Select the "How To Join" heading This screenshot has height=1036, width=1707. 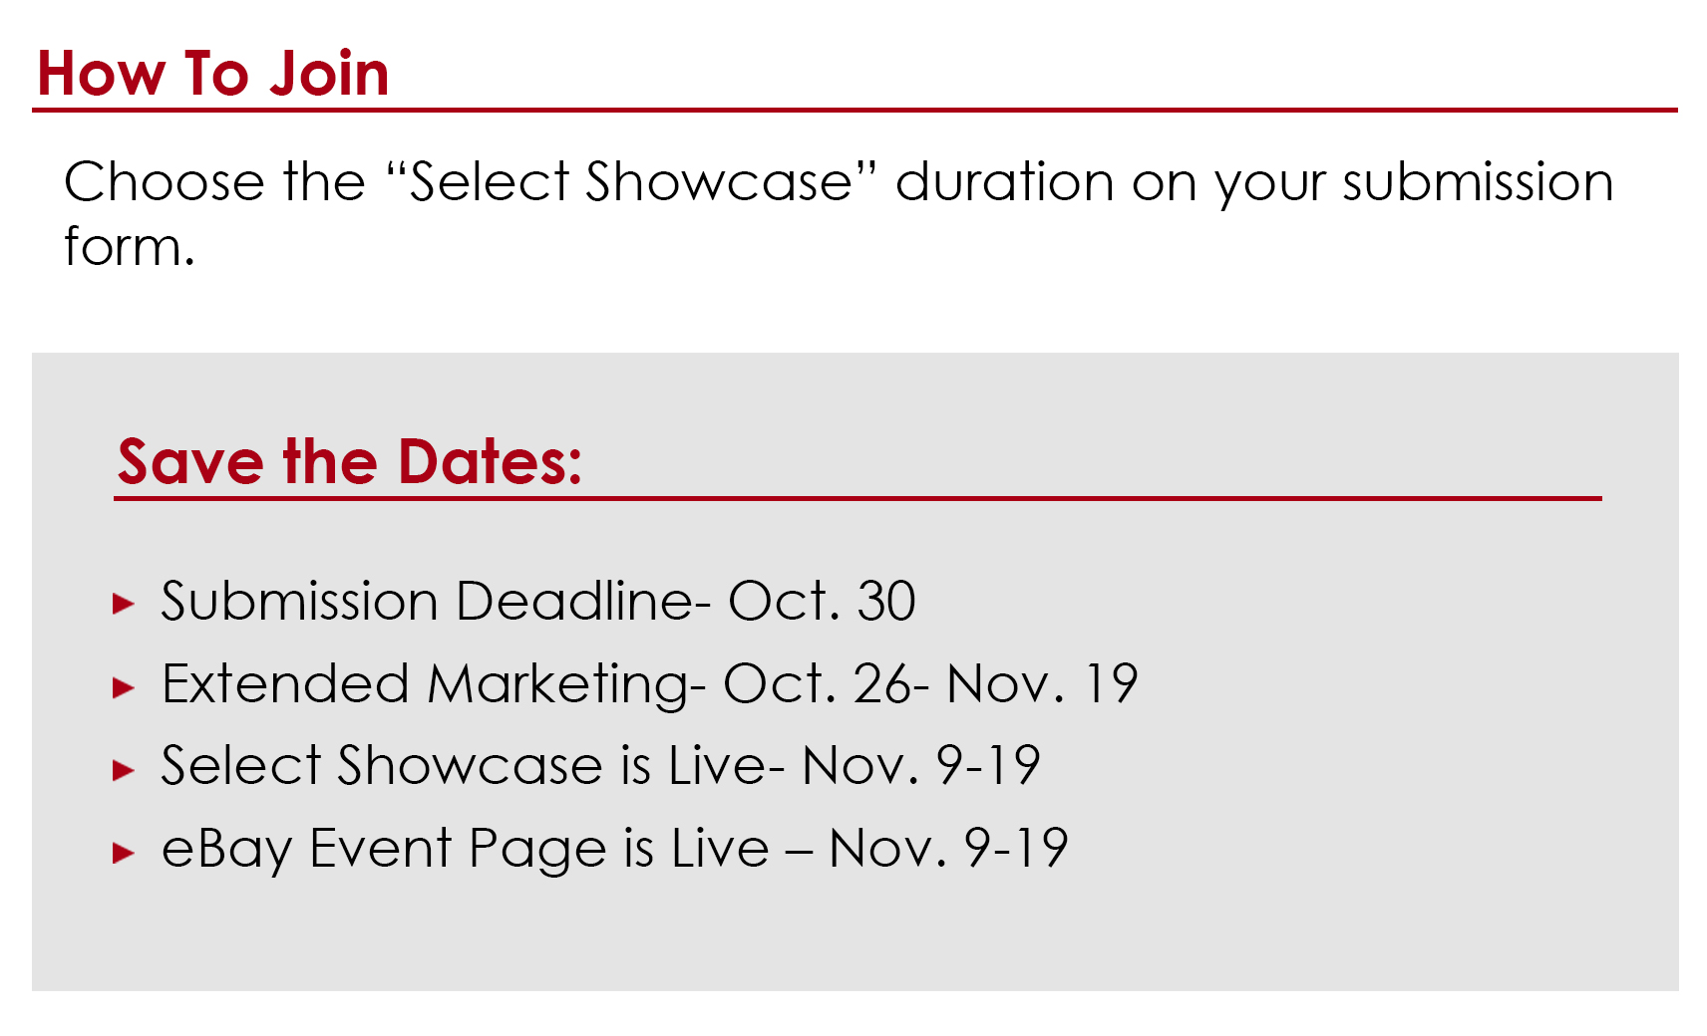(212, 74)
